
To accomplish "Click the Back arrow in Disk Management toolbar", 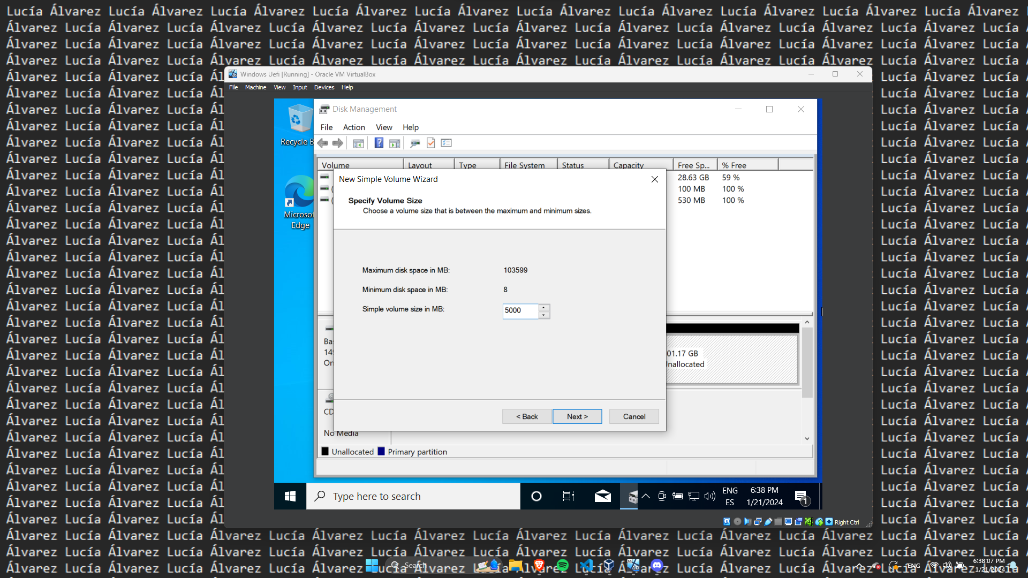I will tap(322, 143).
